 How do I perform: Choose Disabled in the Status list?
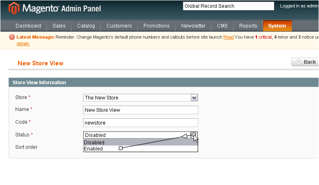coord(140,143)
